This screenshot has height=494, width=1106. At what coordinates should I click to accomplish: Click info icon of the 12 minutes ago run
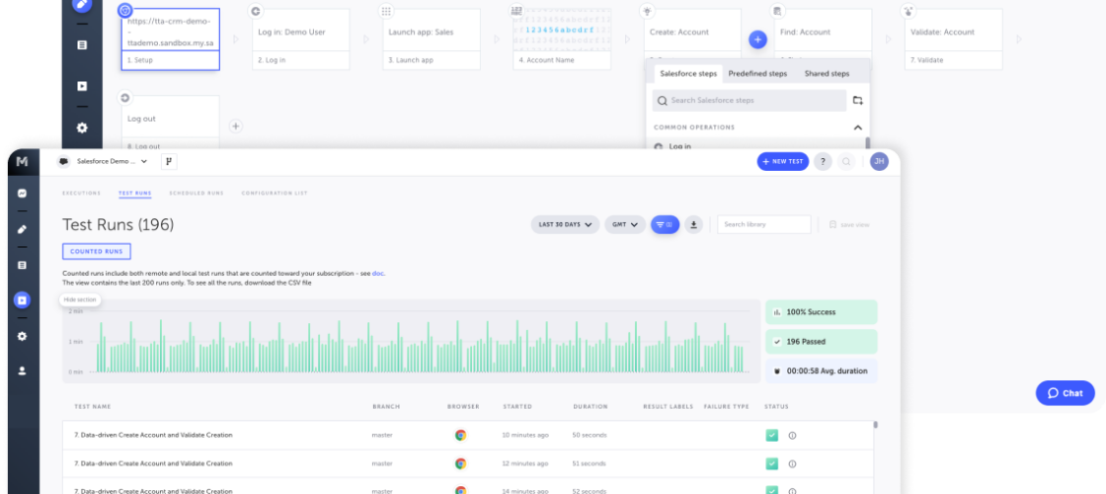pos(792,463)
